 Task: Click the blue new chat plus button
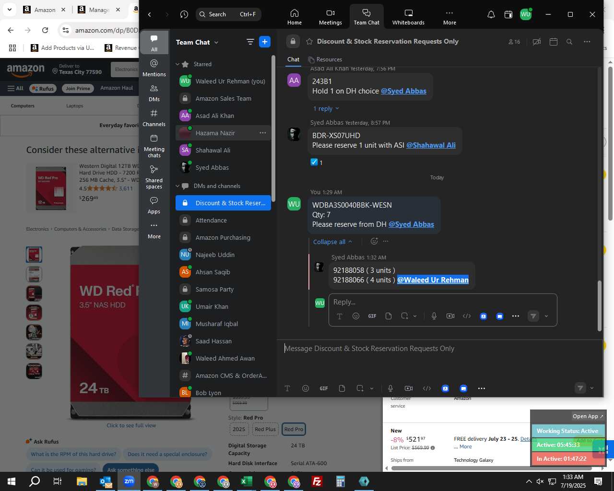(265, 42)
